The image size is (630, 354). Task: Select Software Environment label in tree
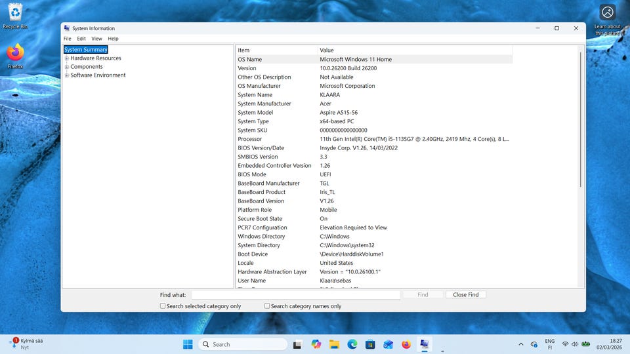tap(98, 75)
